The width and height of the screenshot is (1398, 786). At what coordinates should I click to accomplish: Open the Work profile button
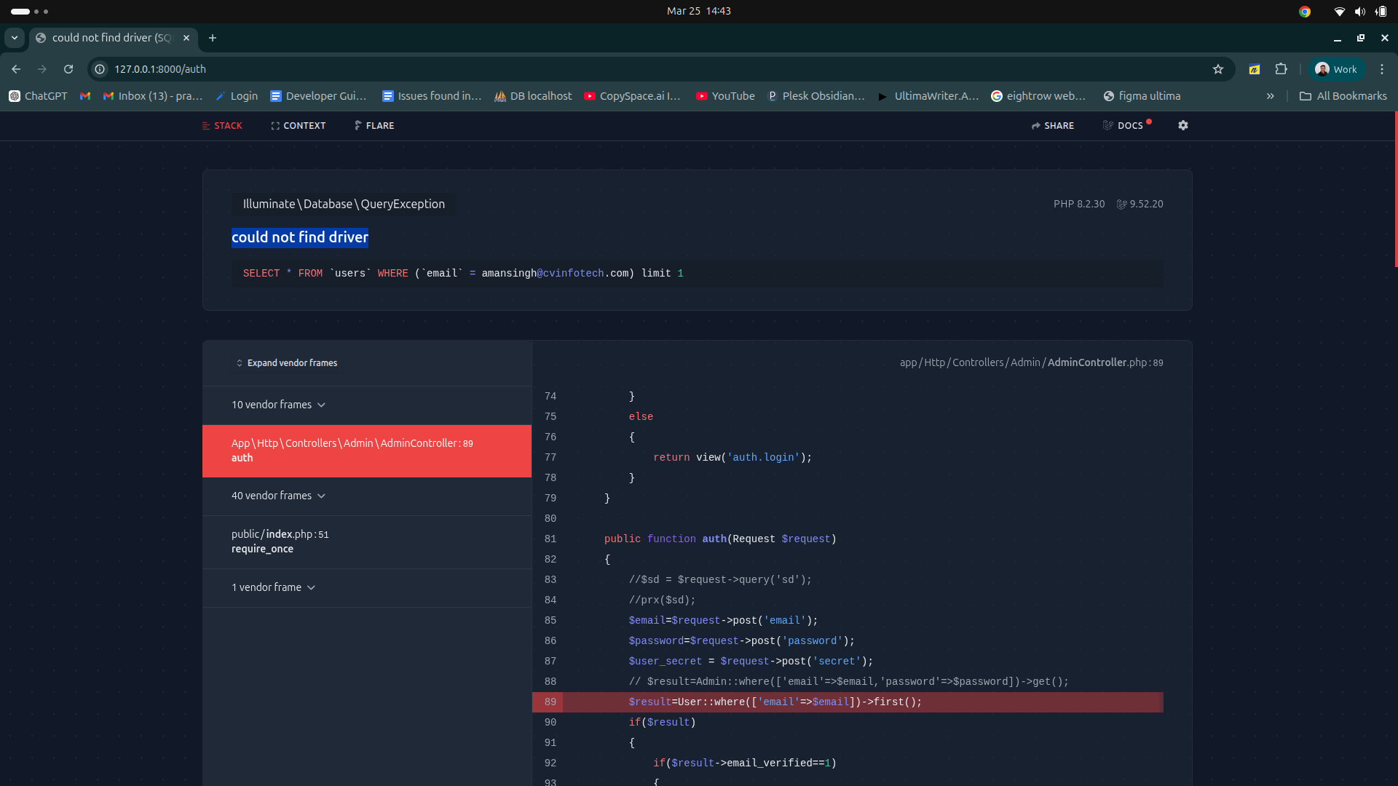(1336, 69)
